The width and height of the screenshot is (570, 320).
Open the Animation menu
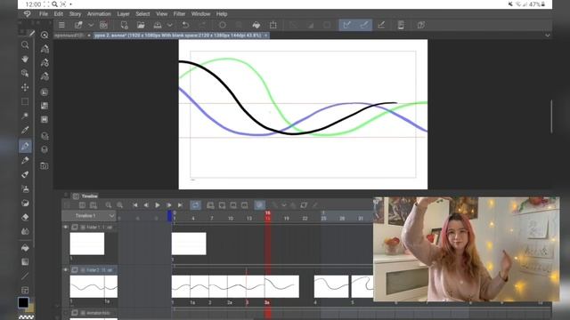tap(99, 14)
